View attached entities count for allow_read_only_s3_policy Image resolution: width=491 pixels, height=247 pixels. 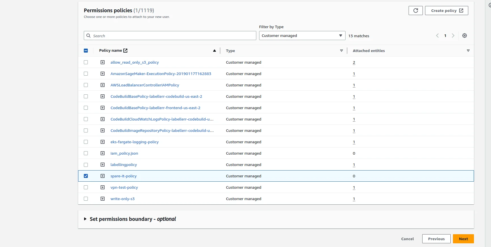click(x=354, y=62)
